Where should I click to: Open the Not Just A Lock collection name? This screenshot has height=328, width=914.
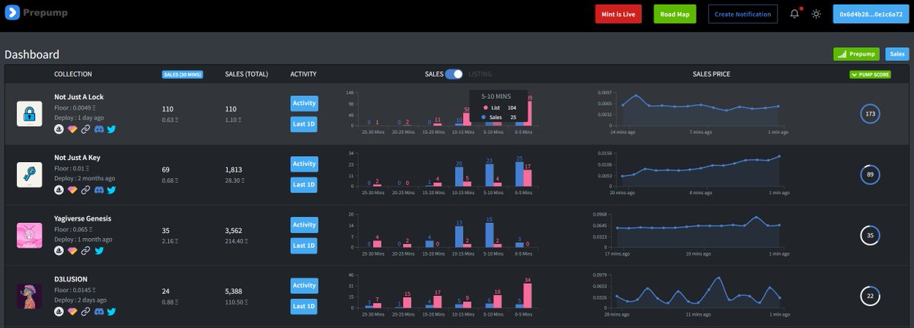pos(79,97)
